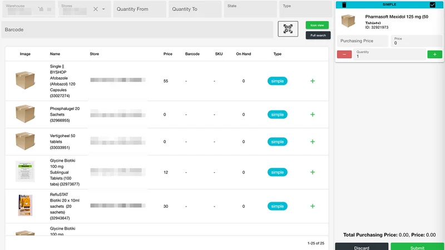
Task: Run a Full search
Action: tap(318, 36)
